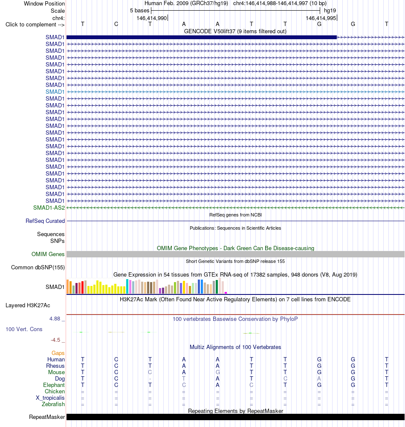Click the OMIM Gene Phenotypes green title
The image size is (405, 427).
[235, 248]
